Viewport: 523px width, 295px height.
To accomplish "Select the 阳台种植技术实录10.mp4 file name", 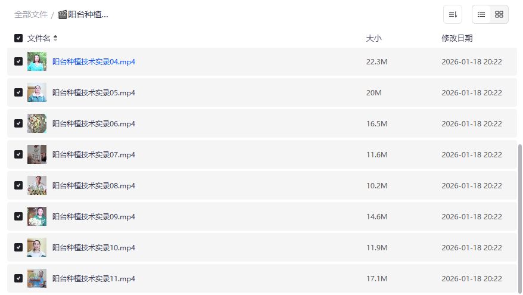I will (x=94, y=247).
